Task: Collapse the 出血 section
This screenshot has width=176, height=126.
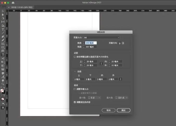Action: [75, 71]
